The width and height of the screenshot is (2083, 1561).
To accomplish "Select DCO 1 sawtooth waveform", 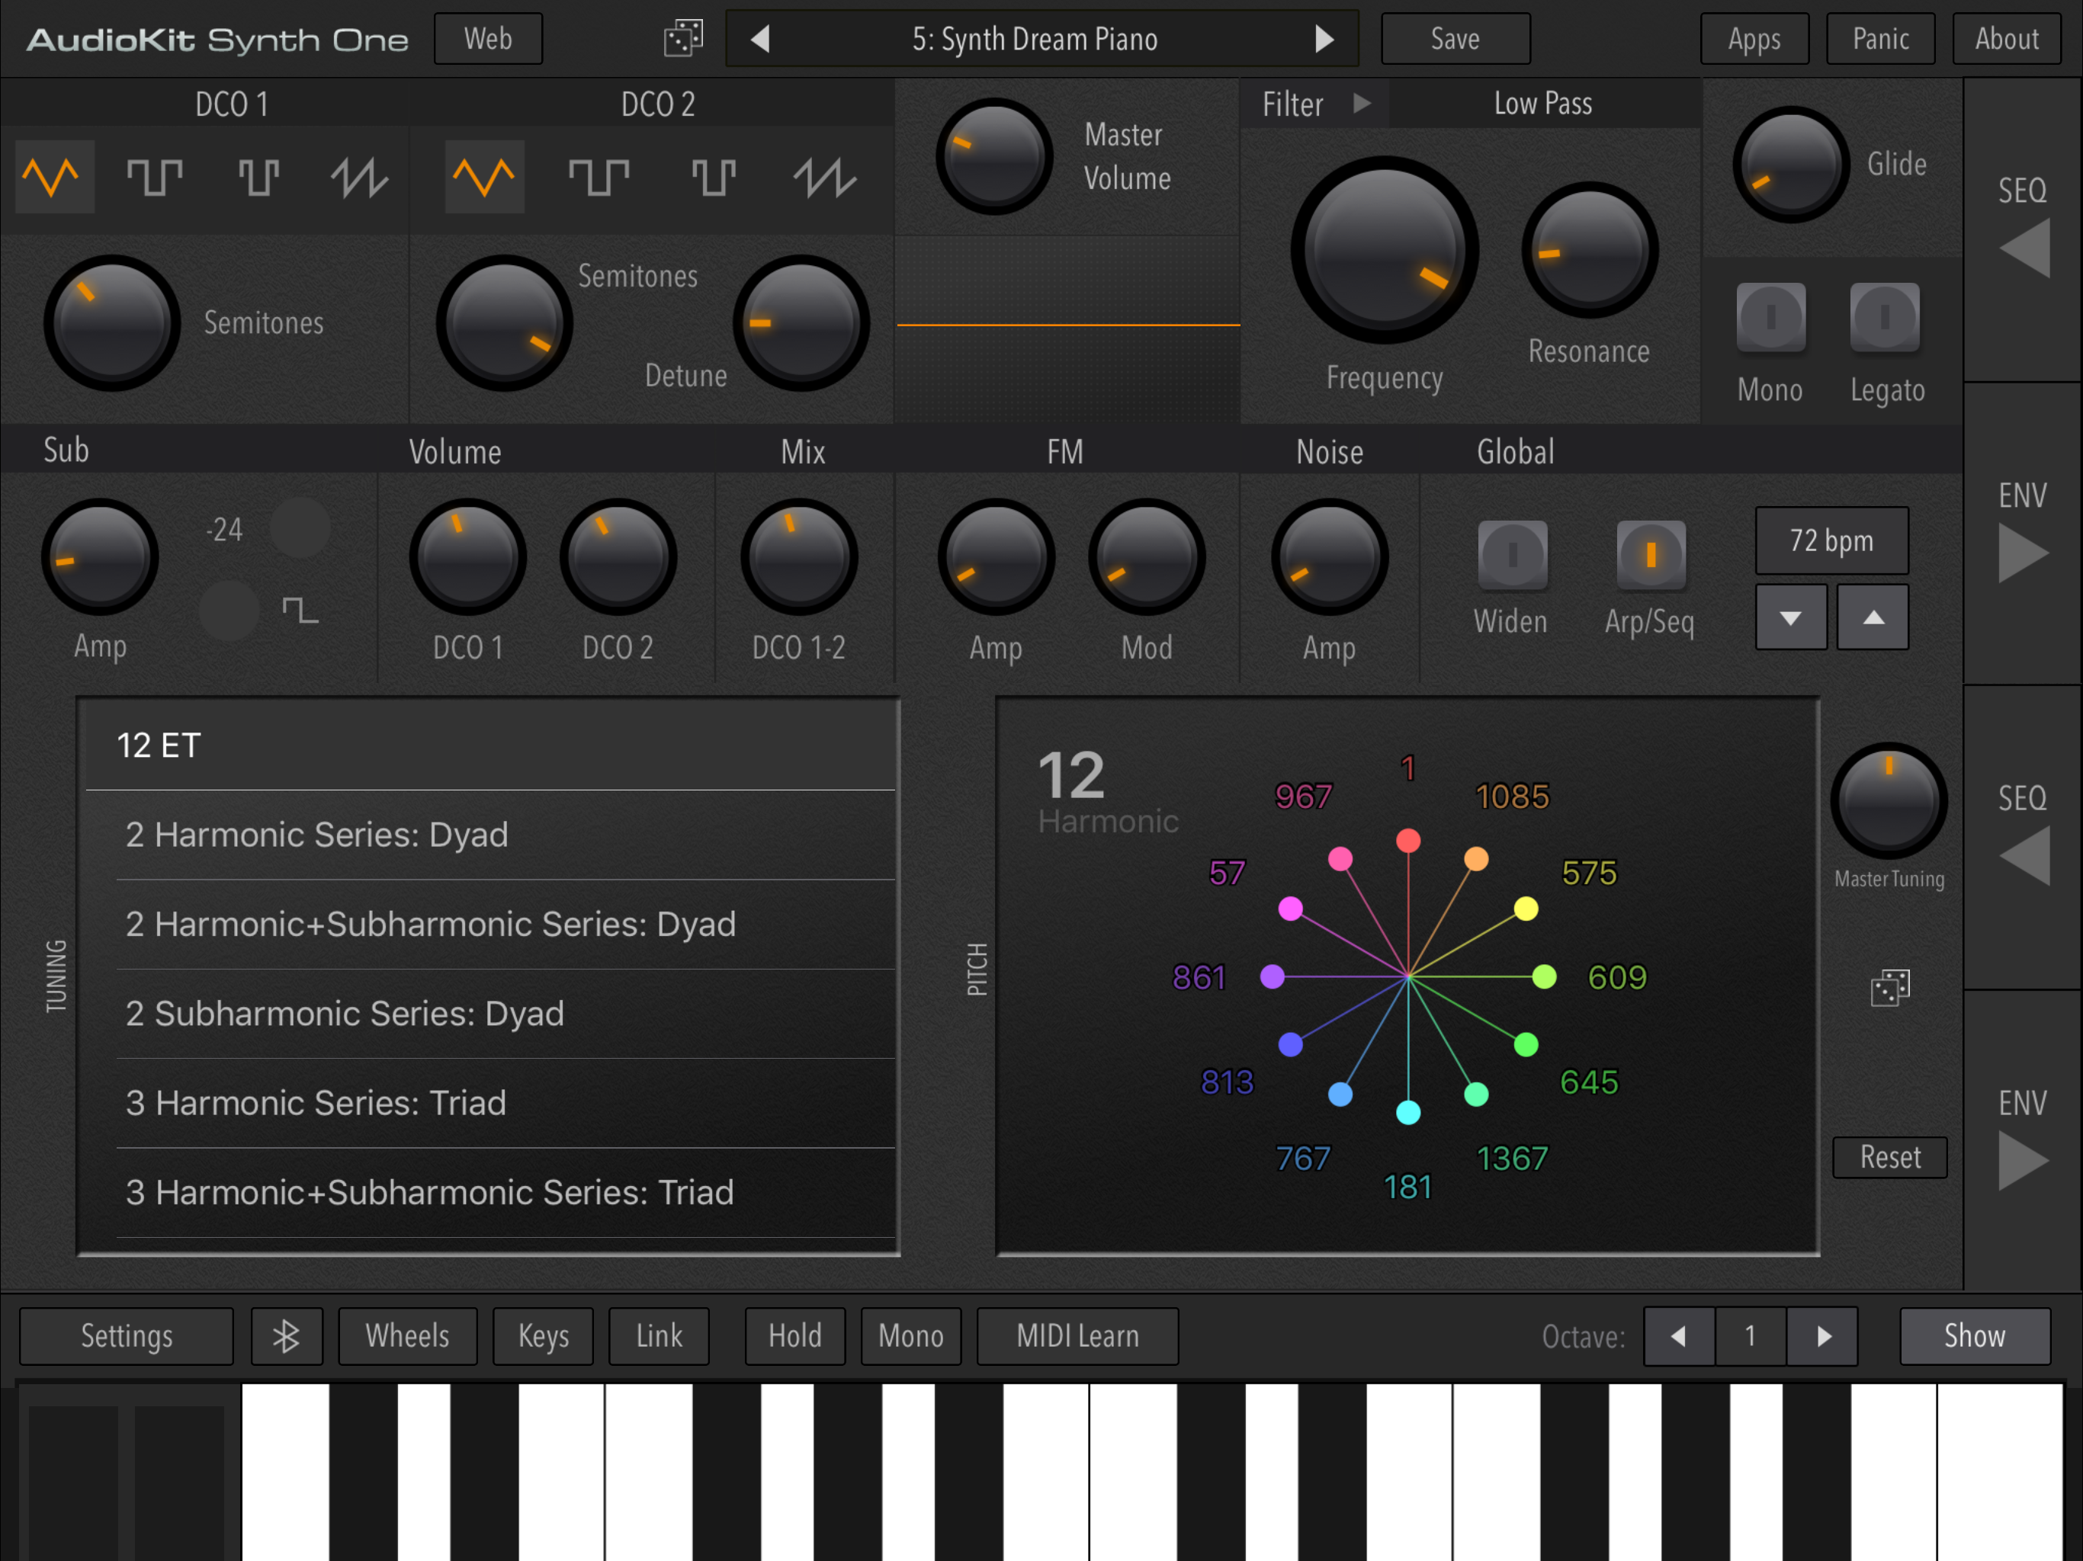I will (x=359, y=177).
